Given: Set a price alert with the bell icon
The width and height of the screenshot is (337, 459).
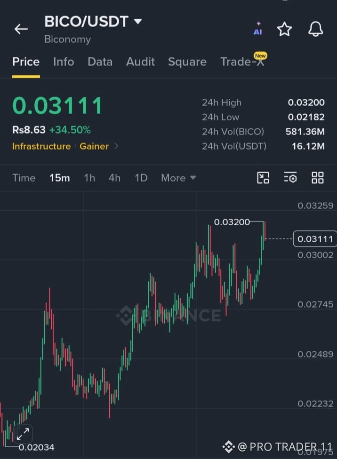Looking at the screenshot, I should (x=315, y=29).
